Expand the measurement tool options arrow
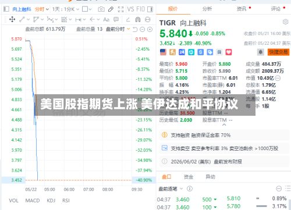Image resolution: width=291 pixels, height=210 pixels. pyautogui.click(x=84, y=19)
